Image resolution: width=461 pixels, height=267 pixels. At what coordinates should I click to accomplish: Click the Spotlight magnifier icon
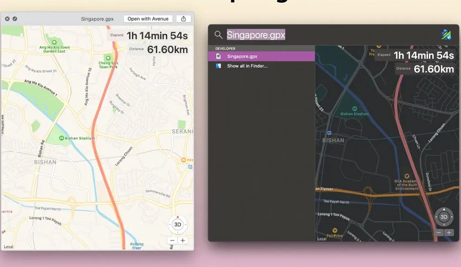coord(218,35)
